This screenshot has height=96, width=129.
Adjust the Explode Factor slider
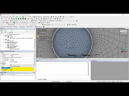22,25
